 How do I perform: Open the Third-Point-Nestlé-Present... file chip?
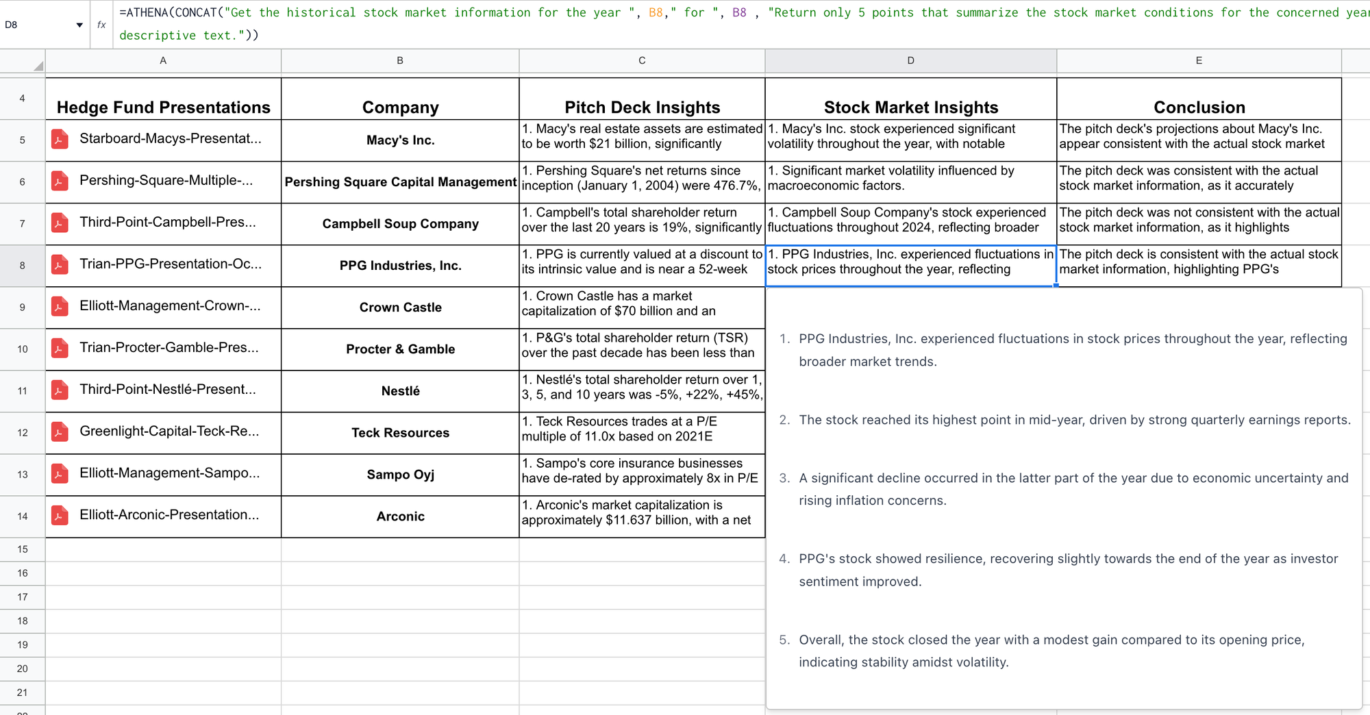pyautogui.click(x=154, y=390)
